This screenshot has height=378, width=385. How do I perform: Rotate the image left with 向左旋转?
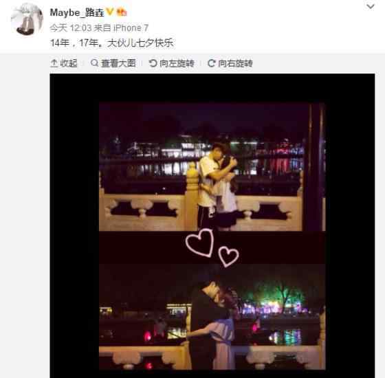tap(171, 63)
